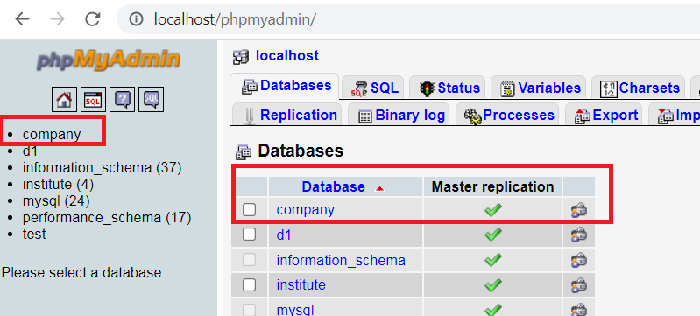Screen dimensions: 700x316
Task: Click green checkmark in d1 row
Action: click(x=493, y=235)
